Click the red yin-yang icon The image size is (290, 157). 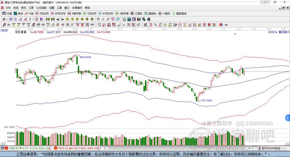coord(221,25)
